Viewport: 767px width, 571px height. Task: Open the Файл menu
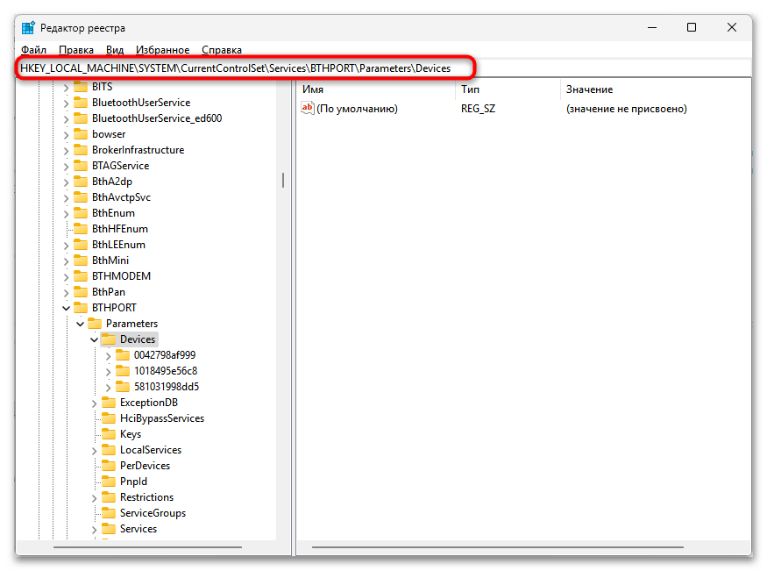[34, 50]
